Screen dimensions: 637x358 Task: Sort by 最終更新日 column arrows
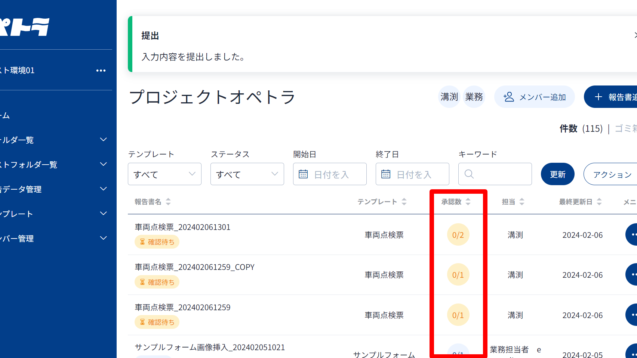point(599,202)
